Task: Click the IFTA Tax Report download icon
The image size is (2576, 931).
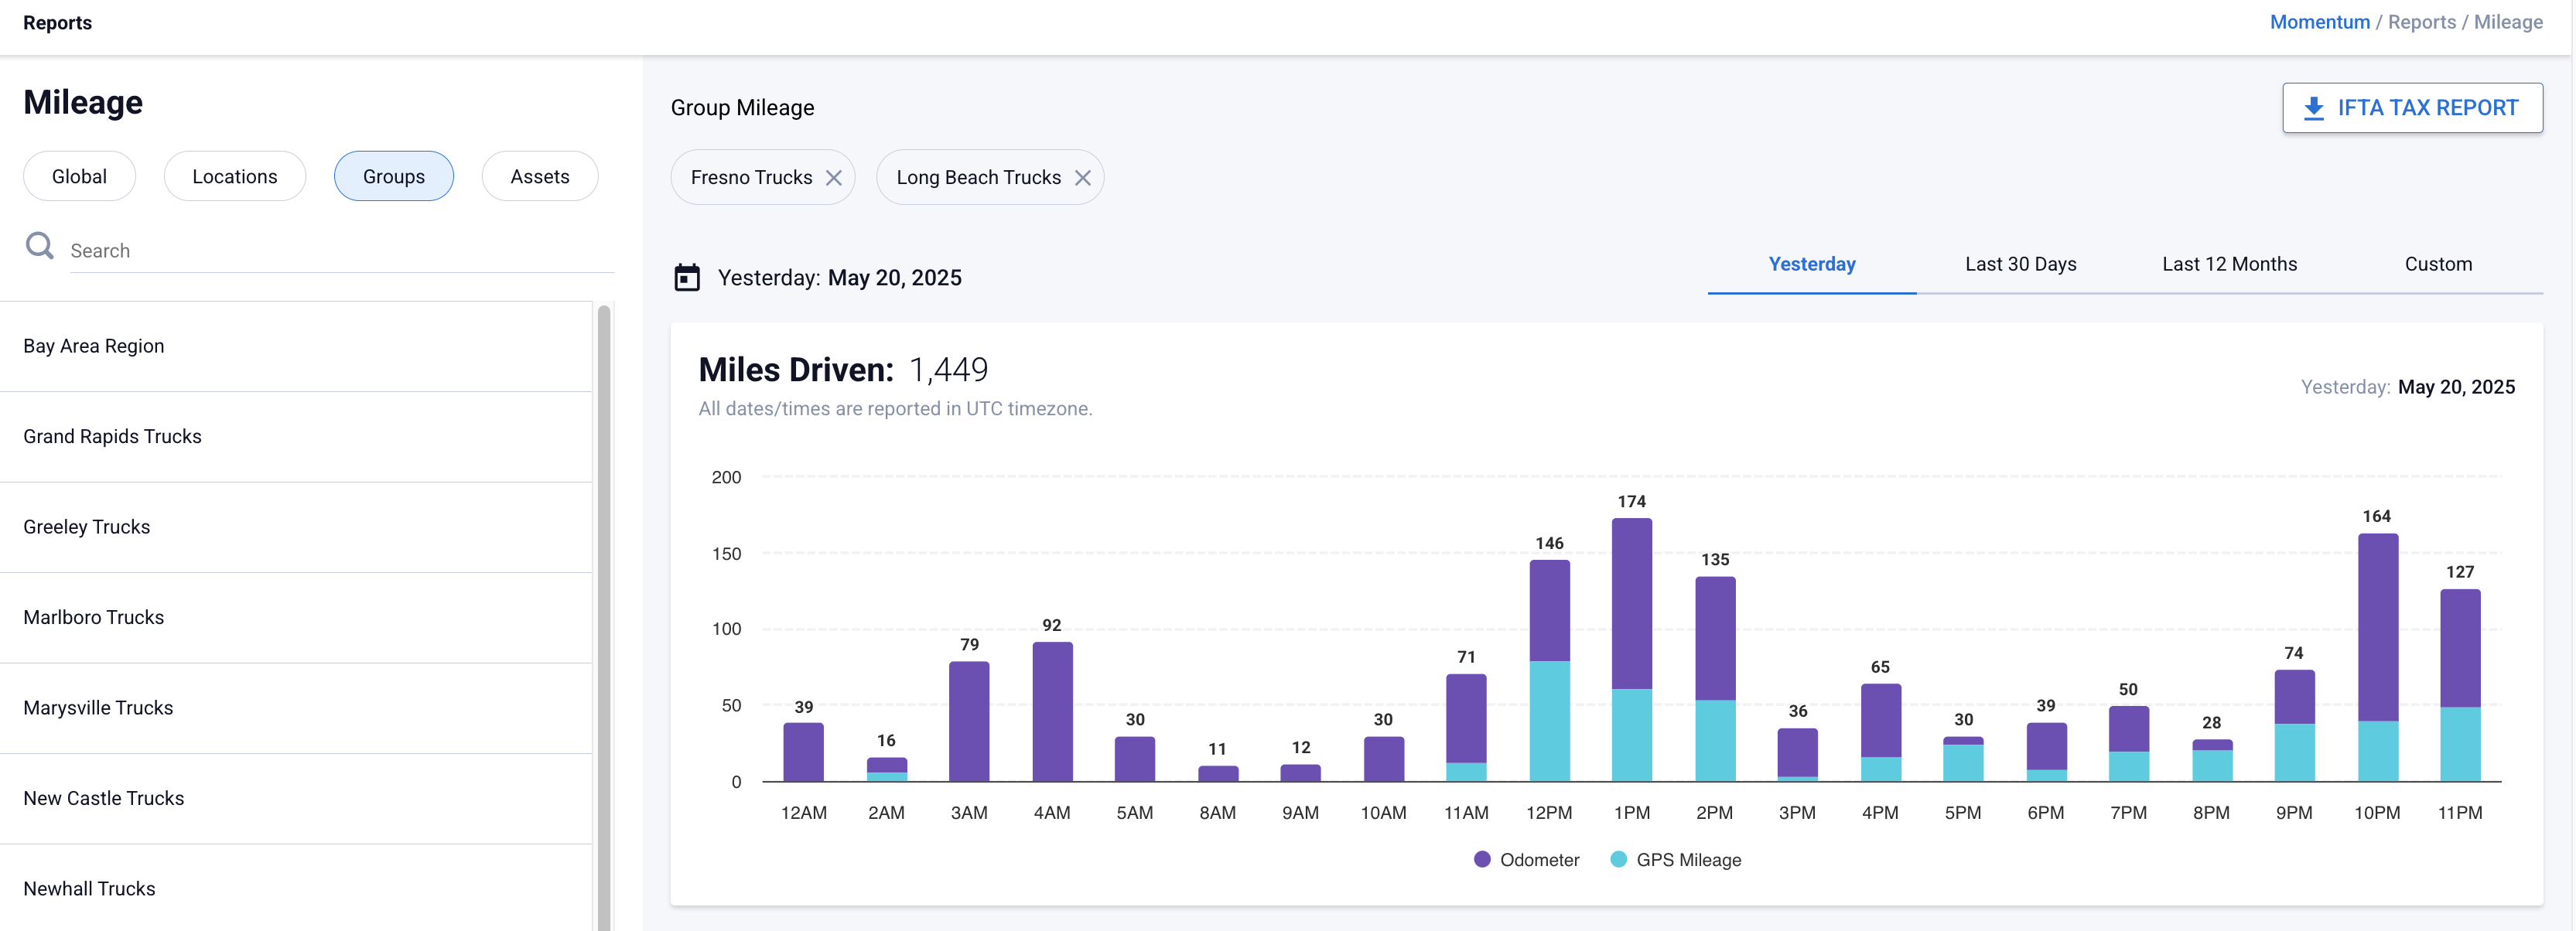Action: pyautogui.click(x=2313, y=108)
